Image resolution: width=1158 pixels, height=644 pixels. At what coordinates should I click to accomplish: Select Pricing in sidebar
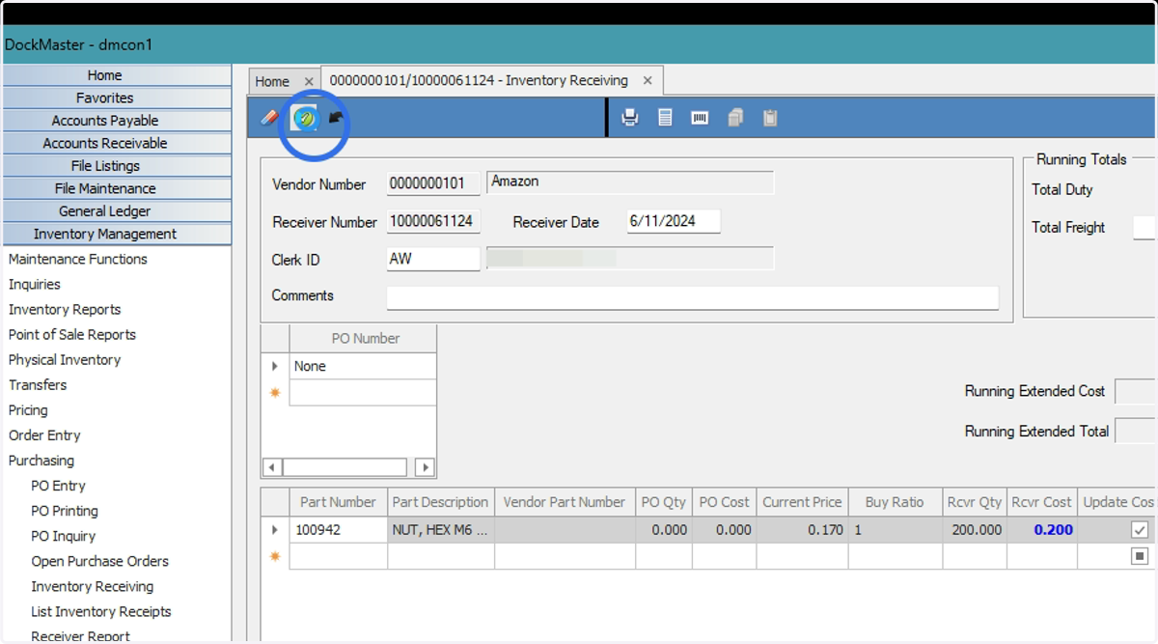28,410
